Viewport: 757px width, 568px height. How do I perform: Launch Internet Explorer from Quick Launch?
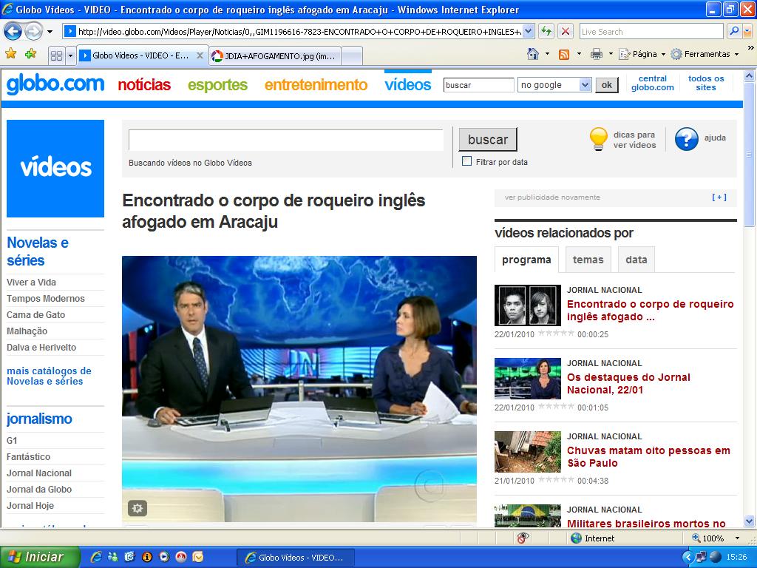(x=96, y=557)
